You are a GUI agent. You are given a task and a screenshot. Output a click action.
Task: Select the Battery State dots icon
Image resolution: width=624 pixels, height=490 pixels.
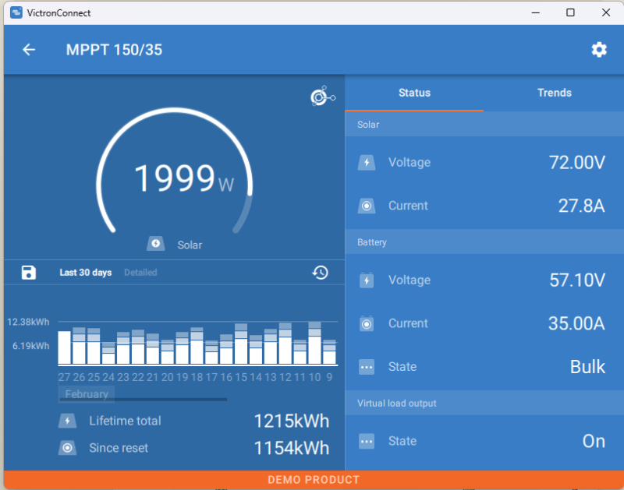367,367
